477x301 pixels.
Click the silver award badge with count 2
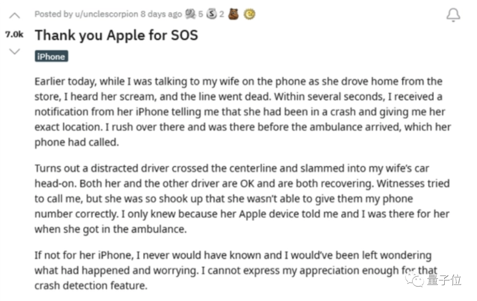click(x=213, y=14)
